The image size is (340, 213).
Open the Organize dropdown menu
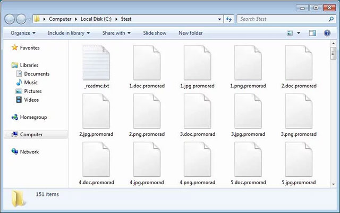point(23,33)
